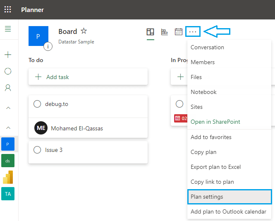
Task: Open in SharePoint link
Action: (x=215, y=122)
